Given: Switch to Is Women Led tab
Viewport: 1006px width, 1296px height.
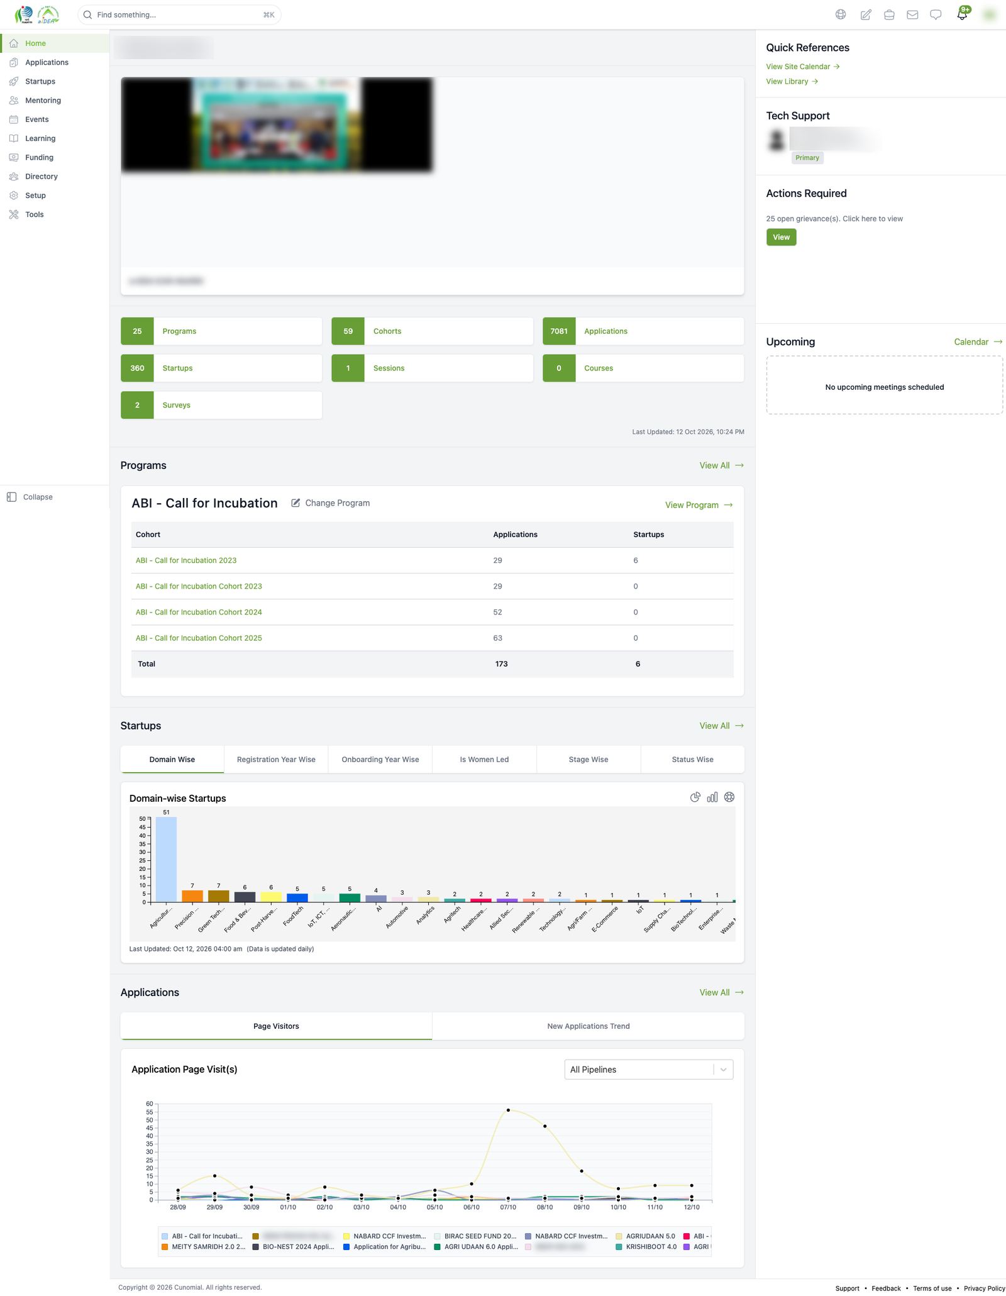Looking at the screenshot, I should click(484, 760).
